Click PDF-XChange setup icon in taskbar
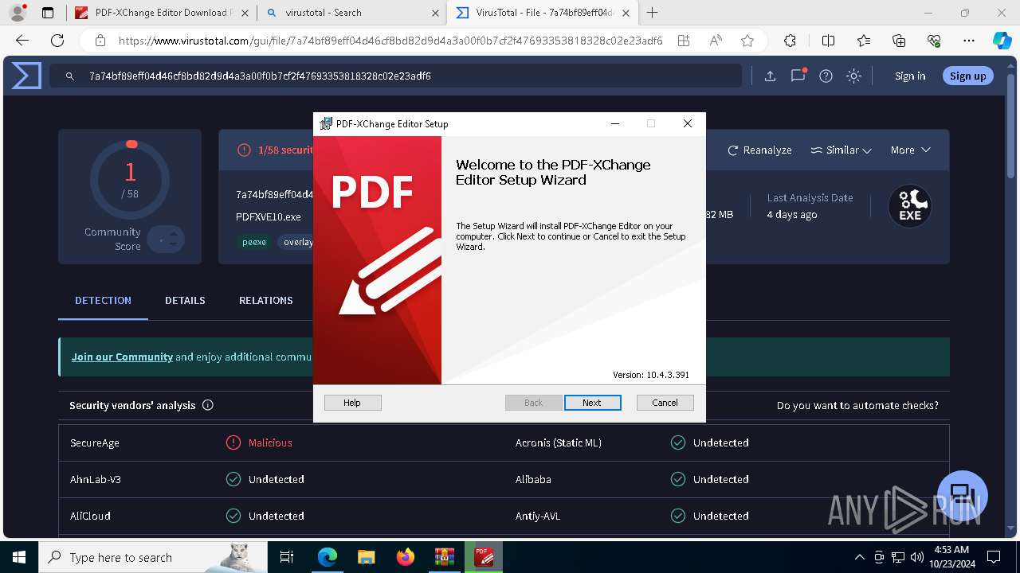Screen dimensions: 1020x573 (x=483, y=557)
